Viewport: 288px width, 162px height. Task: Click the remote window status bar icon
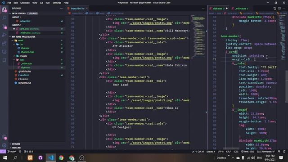[x=3, y=152]
